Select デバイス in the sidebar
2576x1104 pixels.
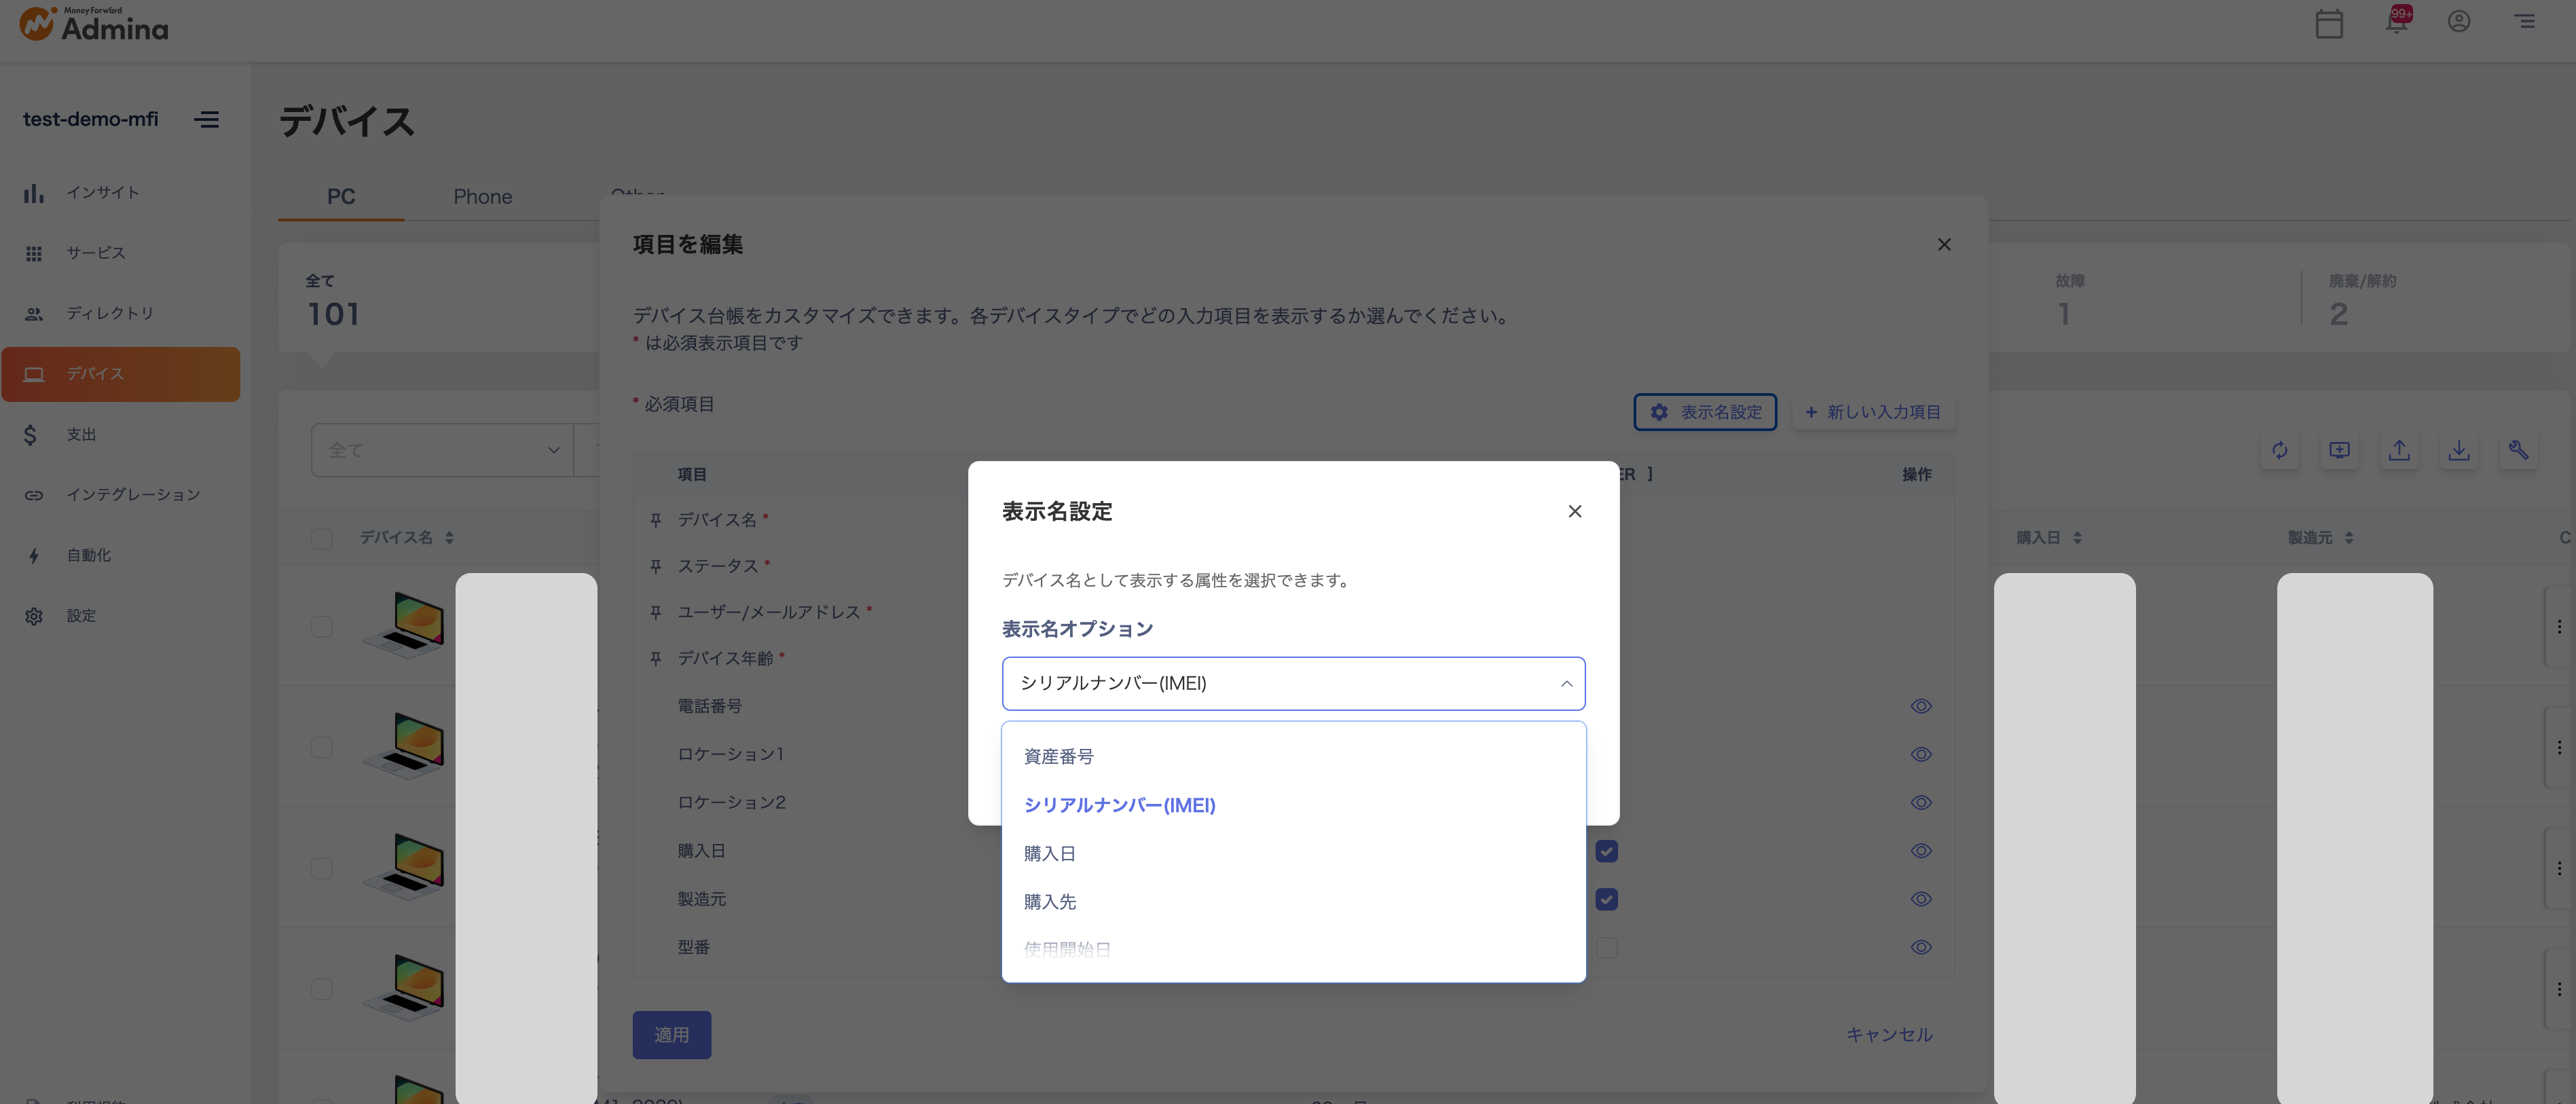pos(120,374)
